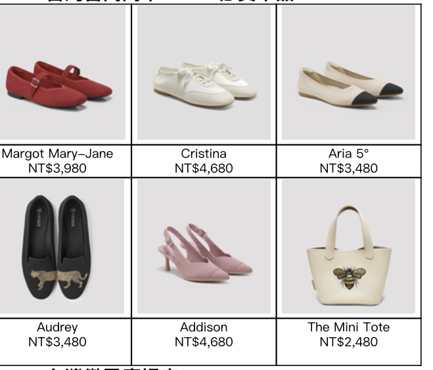
Task: Open the white Cristina lace-up shoes image
Action: pyautogui.click(x=204, y=73)
